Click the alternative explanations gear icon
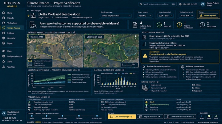222x124 pixels. click(144, 67)
